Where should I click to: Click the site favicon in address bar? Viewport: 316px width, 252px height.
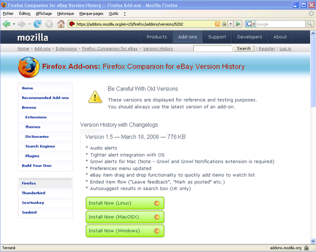pos(72,24)
